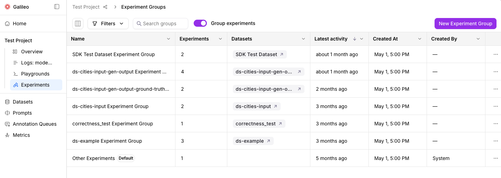The width and height of the screenshot is (501, 178).
Task: Select Experiments in sidebar
Action: 36,85
